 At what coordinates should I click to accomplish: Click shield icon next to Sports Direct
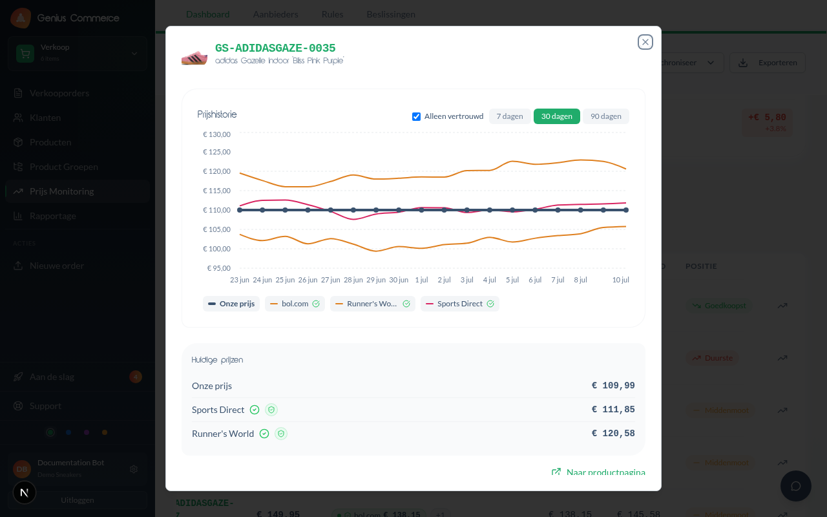[x=271, y=410]
